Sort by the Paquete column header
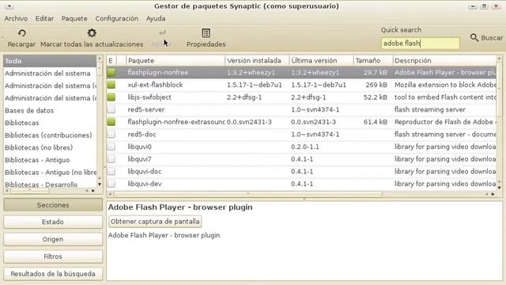This screenshot has height=285, width=506. point(176,60)
